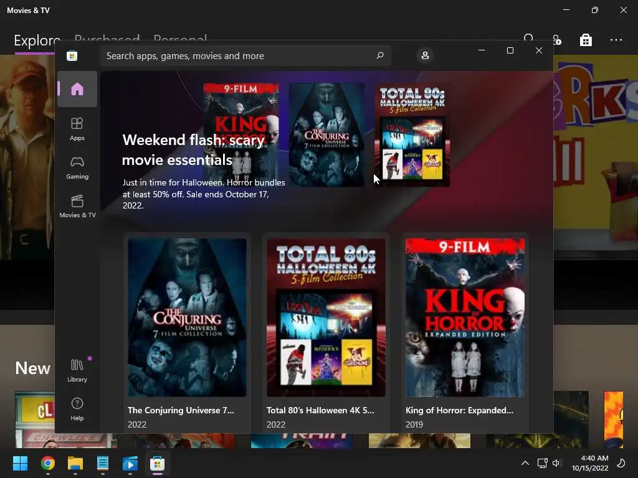Click Conjuring Universe poster in banner
The image size is (638, 478).
(326, 135)
